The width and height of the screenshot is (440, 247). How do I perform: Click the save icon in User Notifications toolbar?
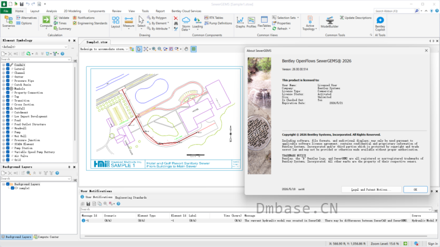pos(88,204)
